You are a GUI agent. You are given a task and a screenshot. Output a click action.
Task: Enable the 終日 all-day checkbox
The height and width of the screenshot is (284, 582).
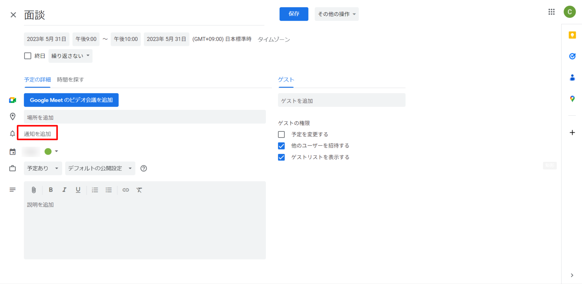point(28,56)
